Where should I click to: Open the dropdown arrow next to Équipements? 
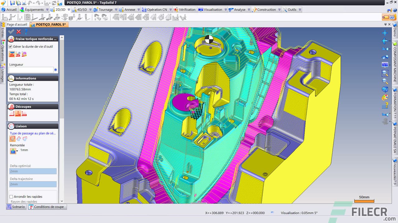[47, 10]
